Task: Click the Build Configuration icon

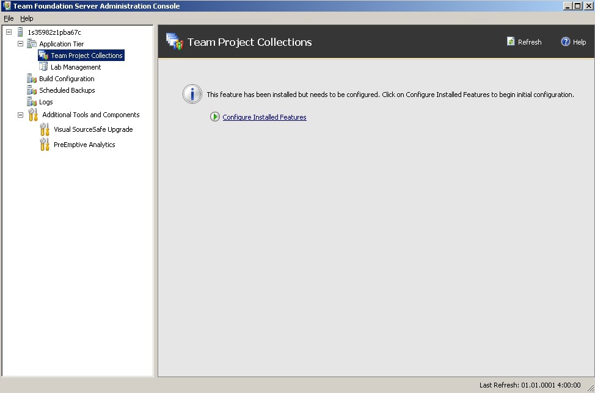Action: click(32, 79)
